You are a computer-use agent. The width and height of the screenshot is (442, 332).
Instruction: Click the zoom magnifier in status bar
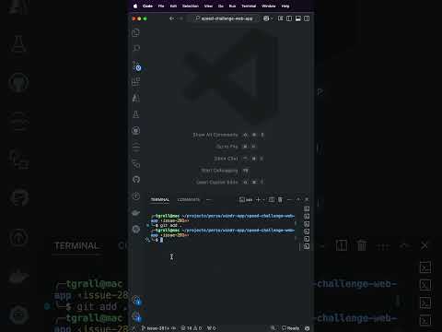[273, 328]
